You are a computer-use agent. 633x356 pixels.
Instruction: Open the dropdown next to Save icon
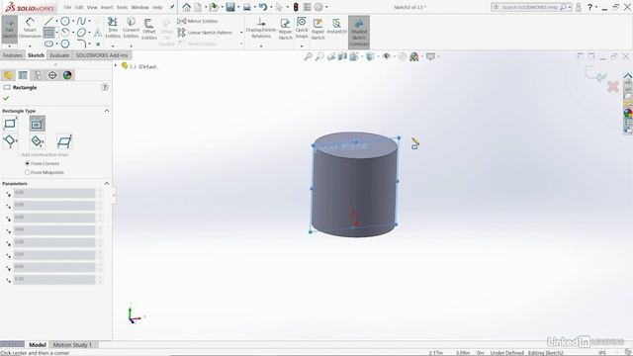[238, 7]
